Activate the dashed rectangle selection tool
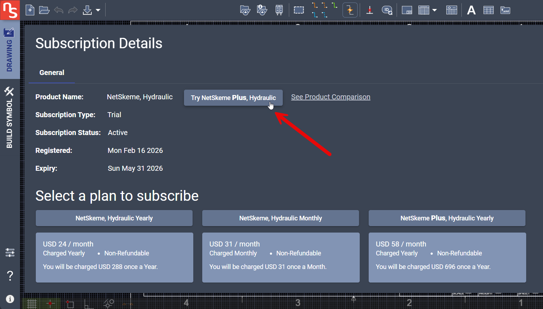This screenshot has width=543, height=309. (x=299, y=10)
